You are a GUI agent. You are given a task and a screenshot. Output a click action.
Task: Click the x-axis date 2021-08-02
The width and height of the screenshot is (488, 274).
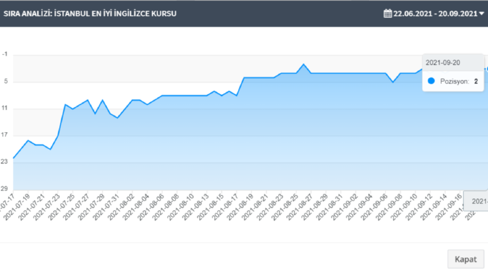[121, 207]
